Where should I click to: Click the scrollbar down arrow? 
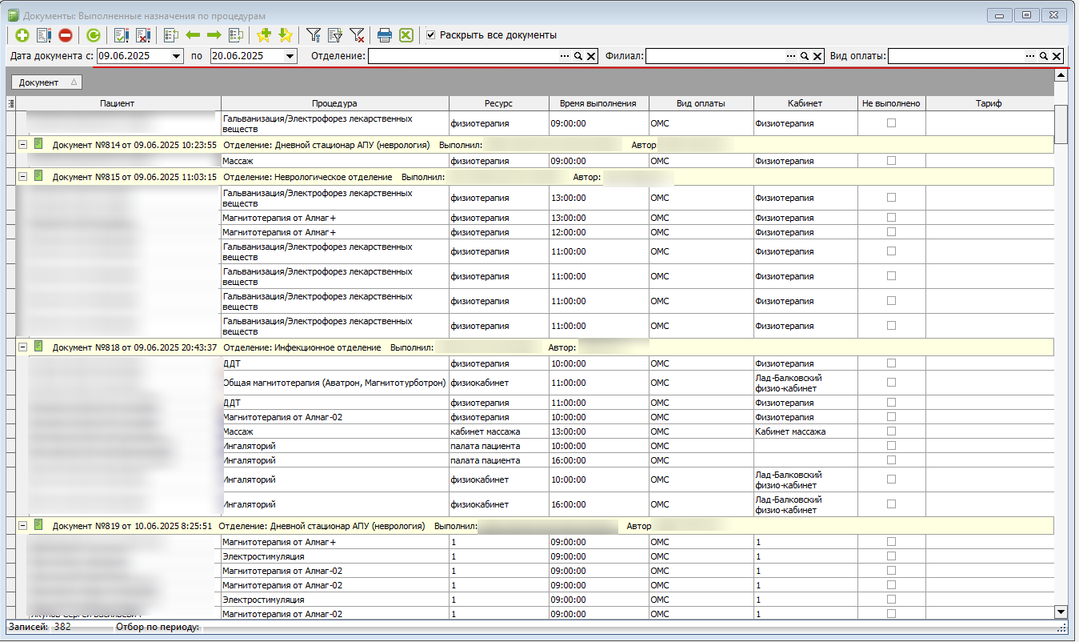1061,612
